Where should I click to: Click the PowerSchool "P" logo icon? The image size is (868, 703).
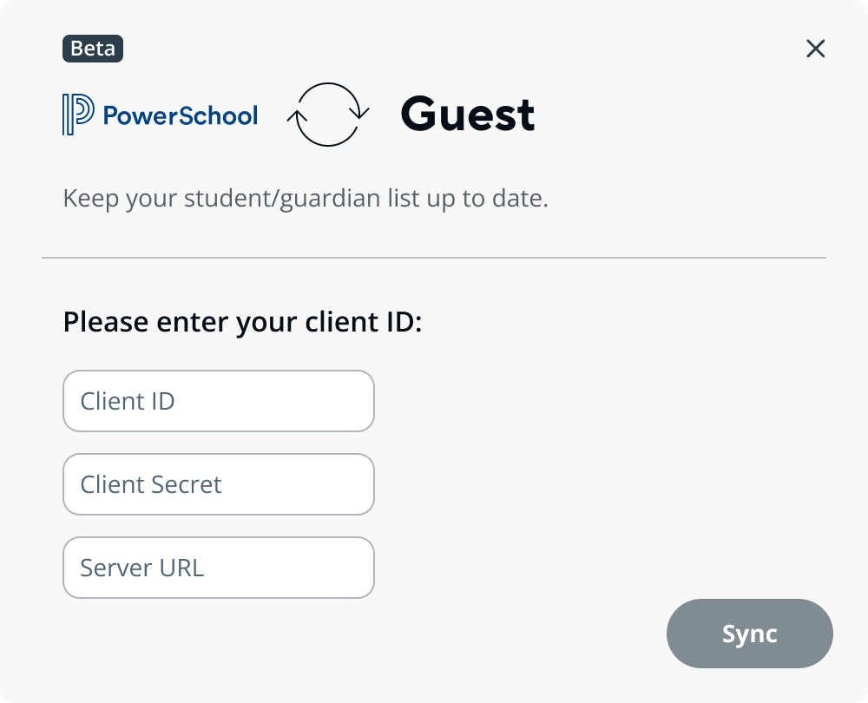[x=77, y=115]
